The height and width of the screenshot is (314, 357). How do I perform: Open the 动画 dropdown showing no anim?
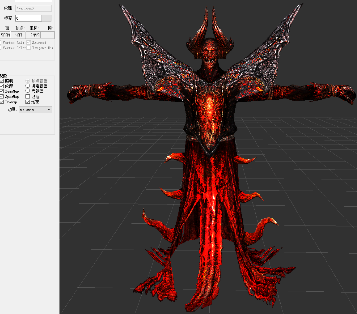[35, 109]
